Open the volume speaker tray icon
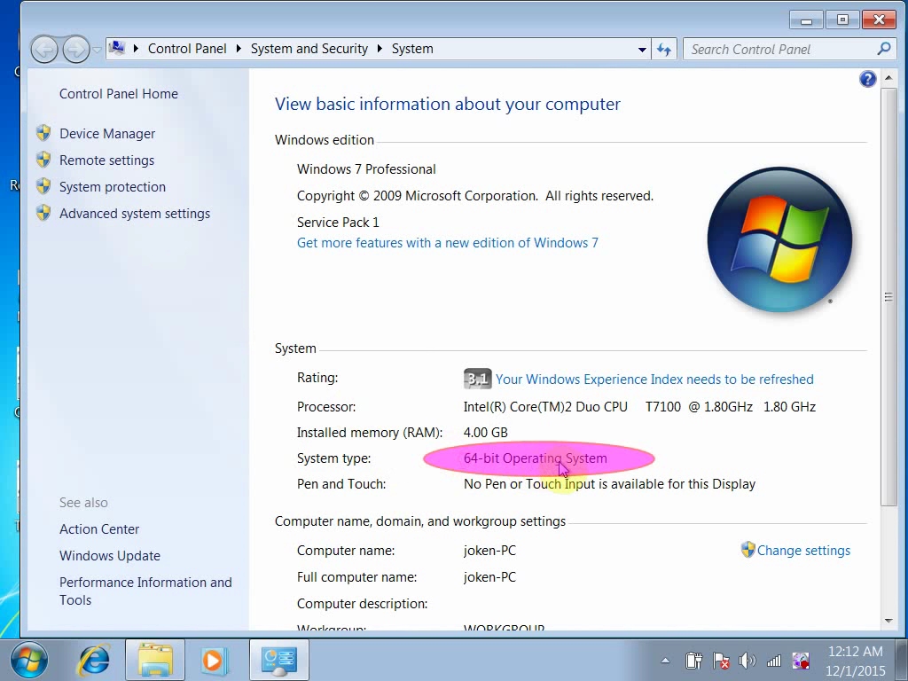 tap(747, 660)
